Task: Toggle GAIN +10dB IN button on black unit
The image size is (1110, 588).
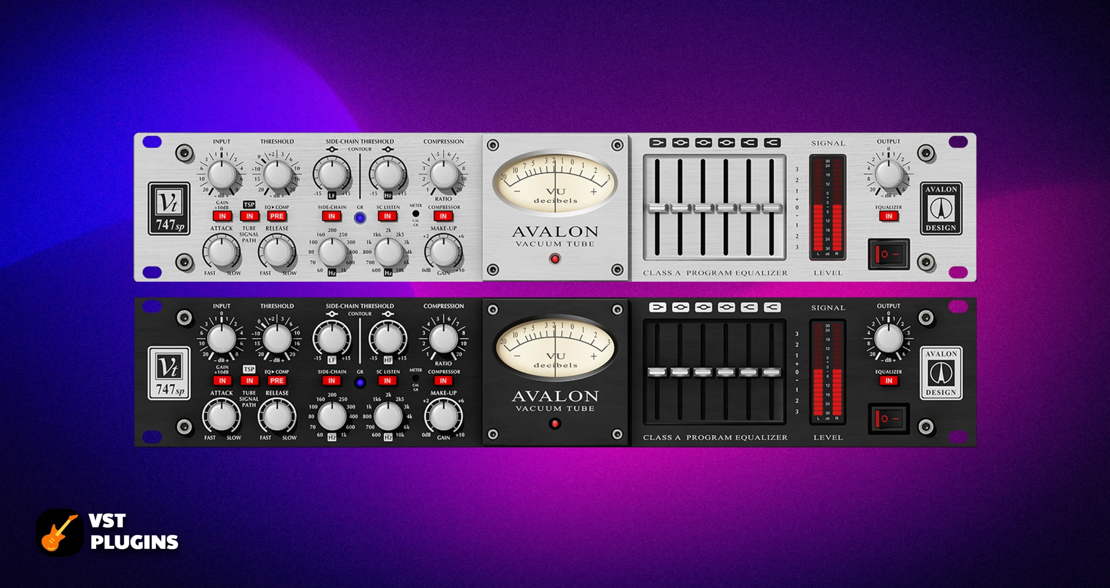Action: 222,380
